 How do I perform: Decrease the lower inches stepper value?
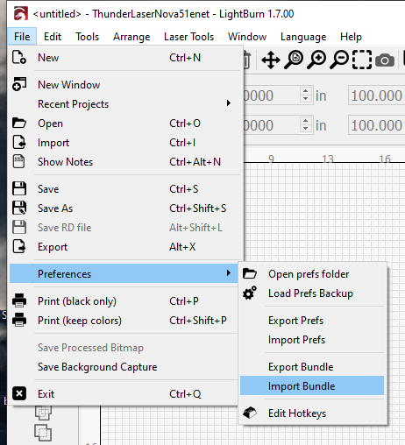pos(306,129)
